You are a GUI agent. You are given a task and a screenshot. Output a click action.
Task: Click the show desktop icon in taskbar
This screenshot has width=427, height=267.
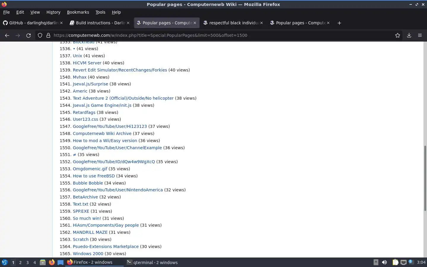pos(60,262)
